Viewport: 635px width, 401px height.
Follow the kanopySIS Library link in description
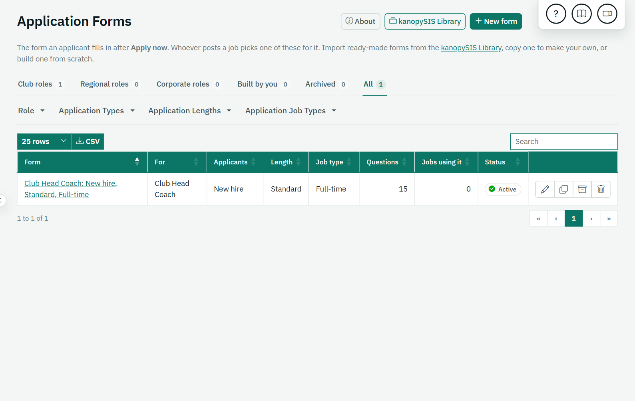pos(471,48)
